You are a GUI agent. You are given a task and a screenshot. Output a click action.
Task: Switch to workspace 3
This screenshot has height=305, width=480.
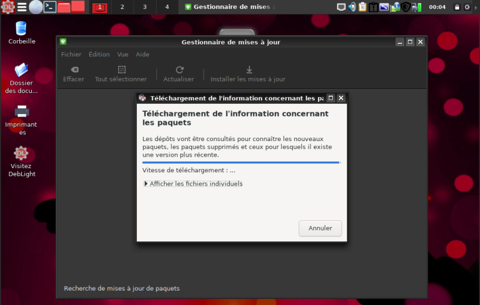pos(145,7)
